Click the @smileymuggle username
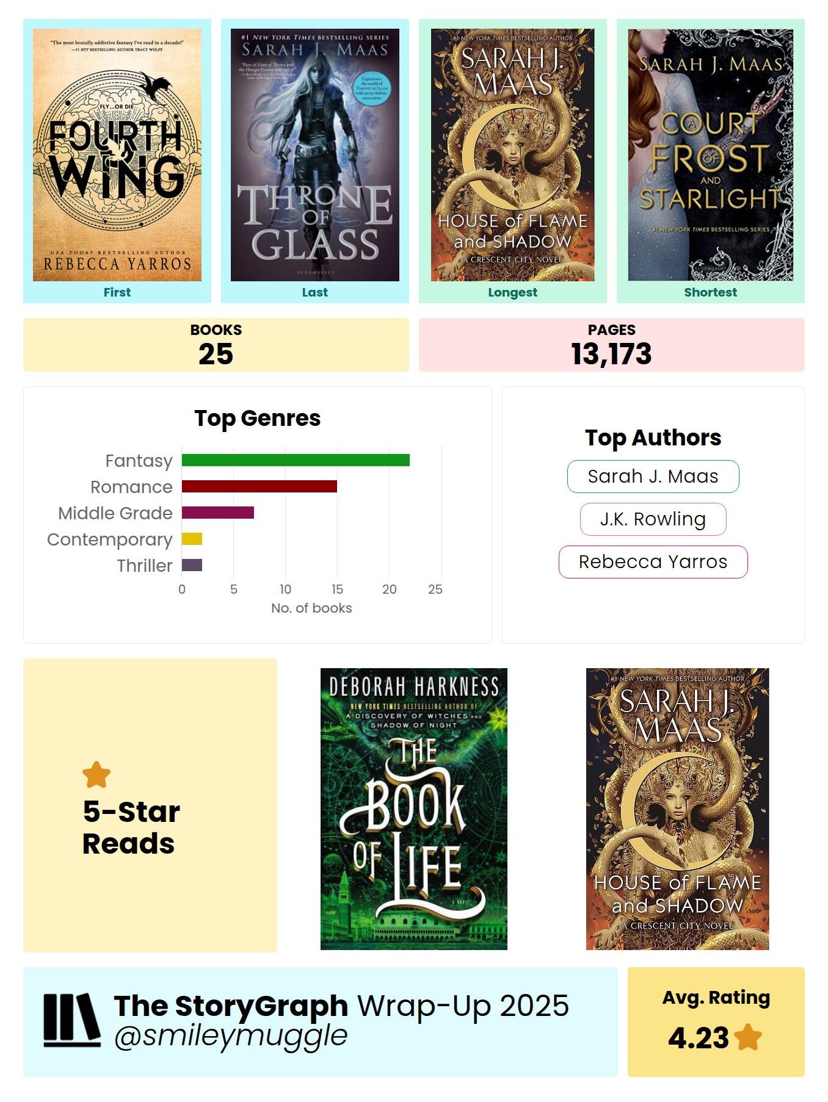 pyautogui.click(x=231, y=1036)
